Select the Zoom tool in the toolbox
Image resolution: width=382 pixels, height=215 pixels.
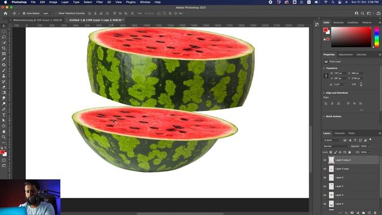point(4,137)
